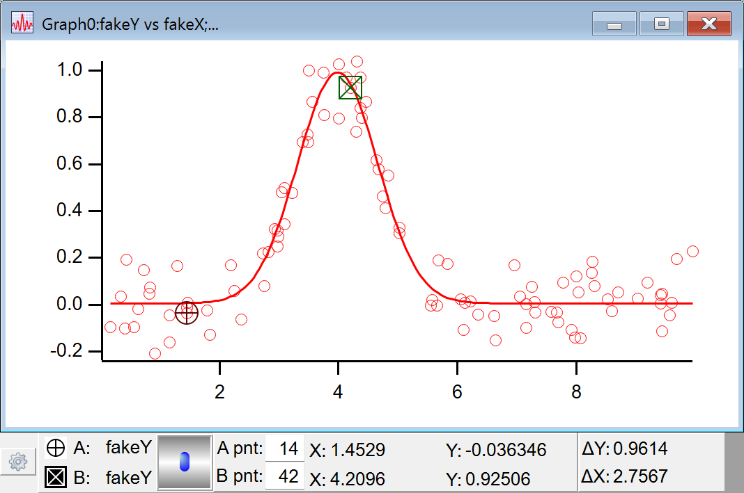Minimize the Graph0 window
Image resolution: width=744 pixels, height=493 pixels.
click(x=614, y=24)
